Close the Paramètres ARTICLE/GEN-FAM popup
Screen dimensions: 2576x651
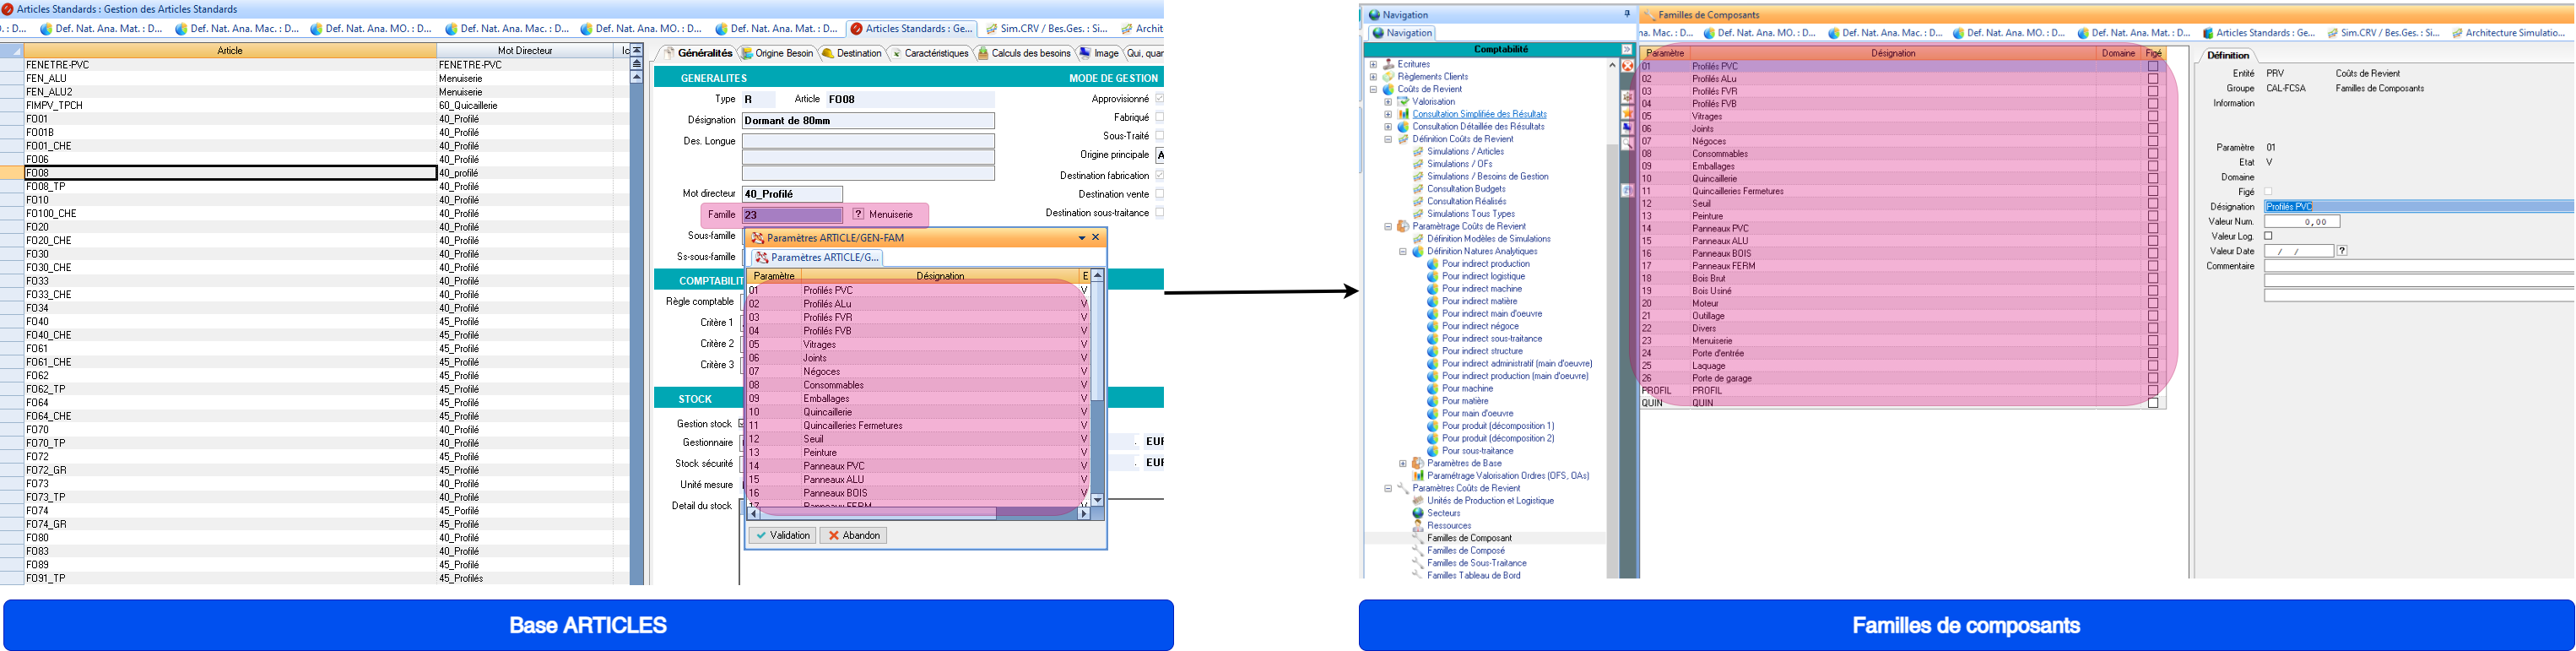(x=1096, y=238)
